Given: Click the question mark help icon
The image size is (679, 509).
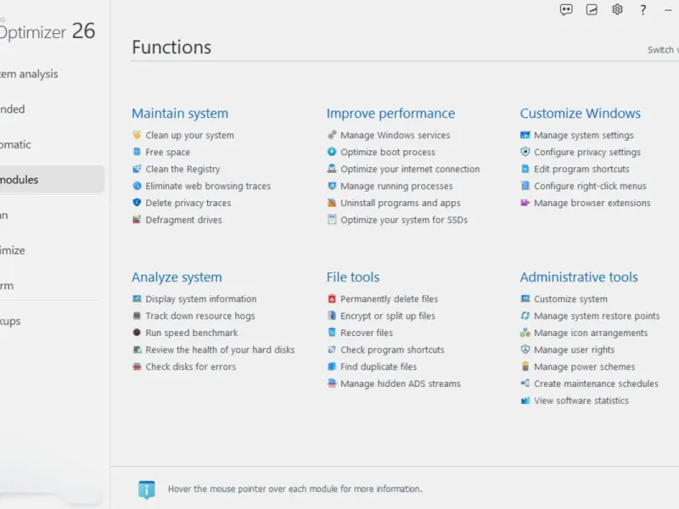Looking at the screenshot, I should 643,10.
